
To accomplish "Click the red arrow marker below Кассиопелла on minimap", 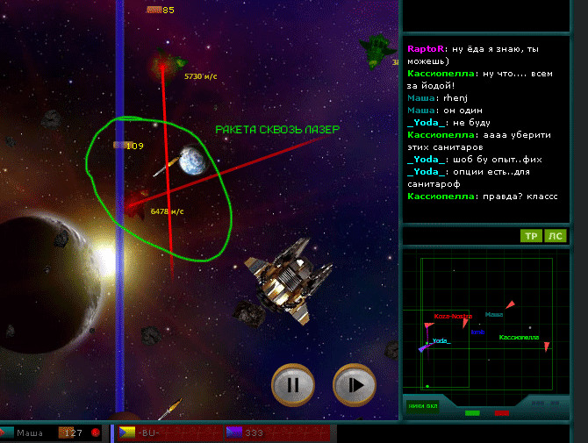I will pos(547,347).
